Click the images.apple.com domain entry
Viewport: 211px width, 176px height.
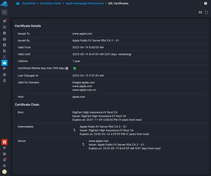coord(83,82)
